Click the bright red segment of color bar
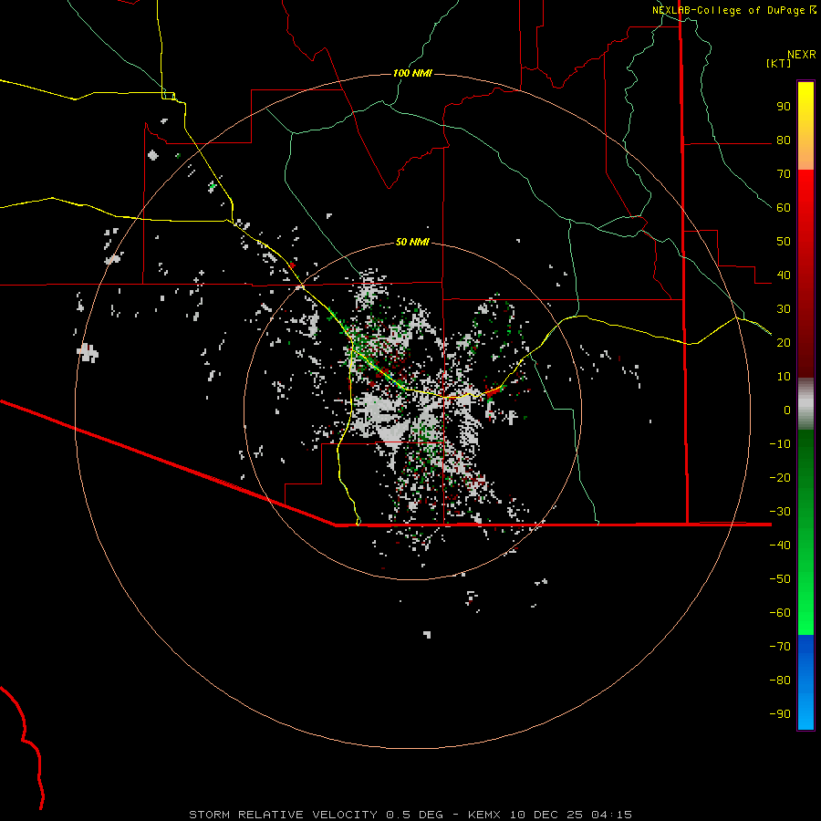The image size is (821, 821). (x=805, y=192)
